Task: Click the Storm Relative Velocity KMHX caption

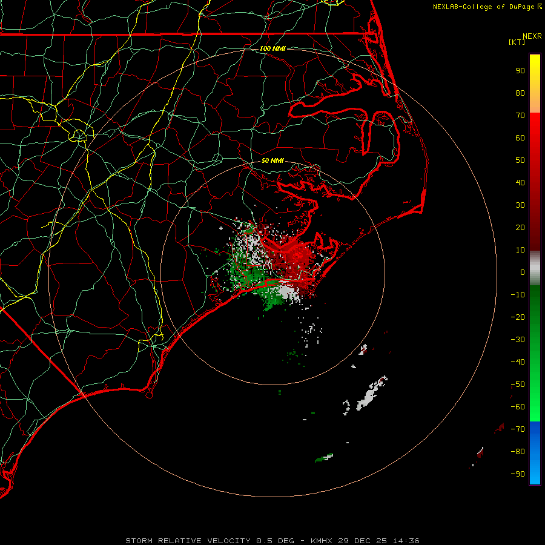Action: point(272,541)
